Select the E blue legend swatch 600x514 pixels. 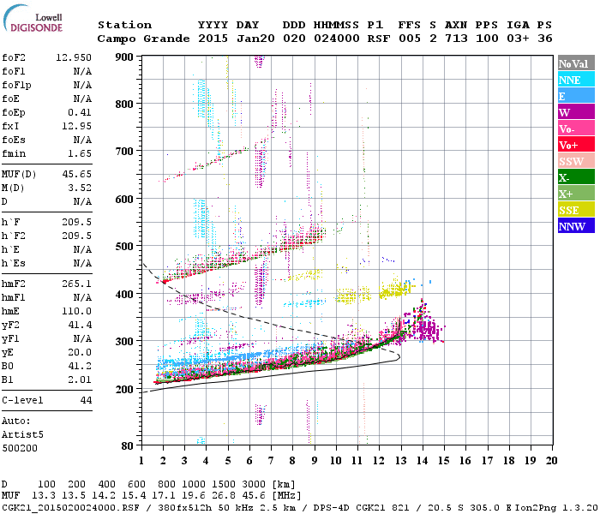click(x=576, y=96)
